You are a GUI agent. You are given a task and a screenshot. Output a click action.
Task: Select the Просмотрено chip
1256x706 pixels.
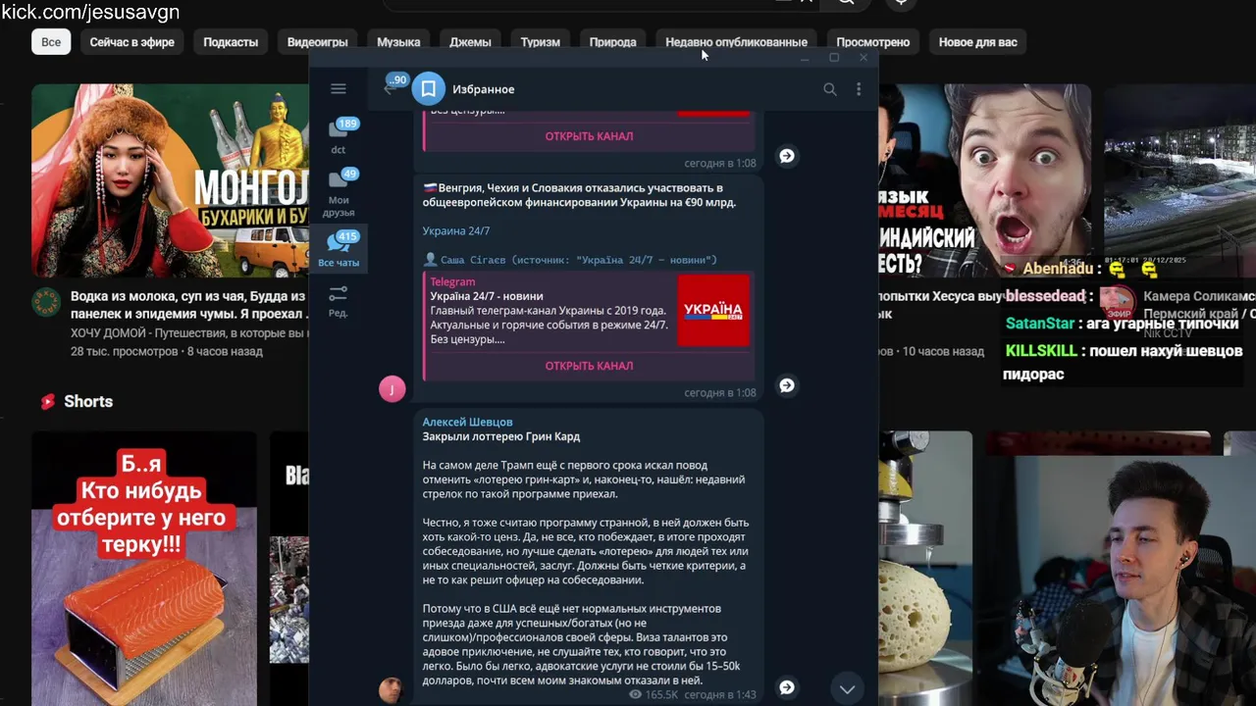click(872, 42)
